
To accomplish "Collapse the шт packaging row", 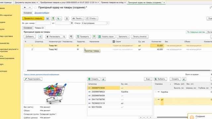I will [159, 99].
